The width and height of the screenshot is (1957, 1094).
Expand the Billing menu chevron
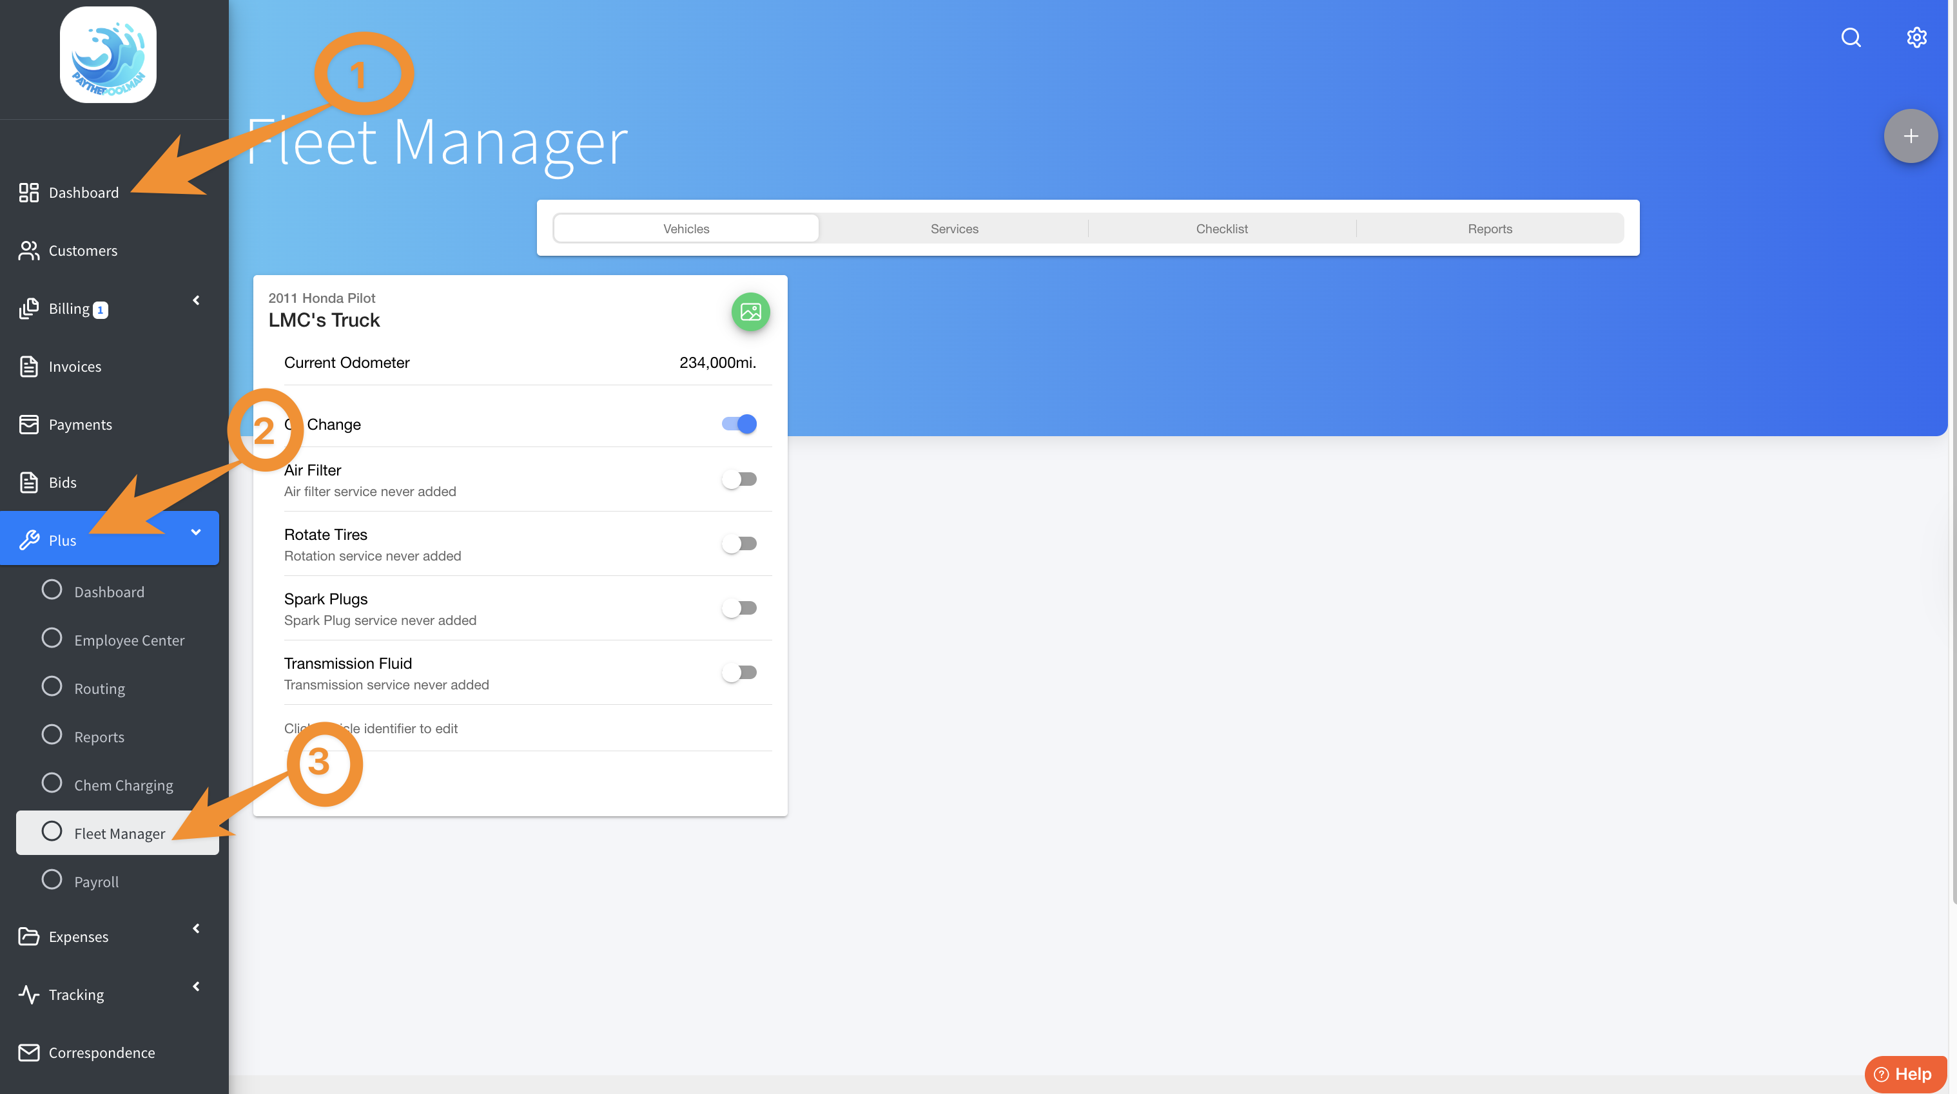point(196,301)
